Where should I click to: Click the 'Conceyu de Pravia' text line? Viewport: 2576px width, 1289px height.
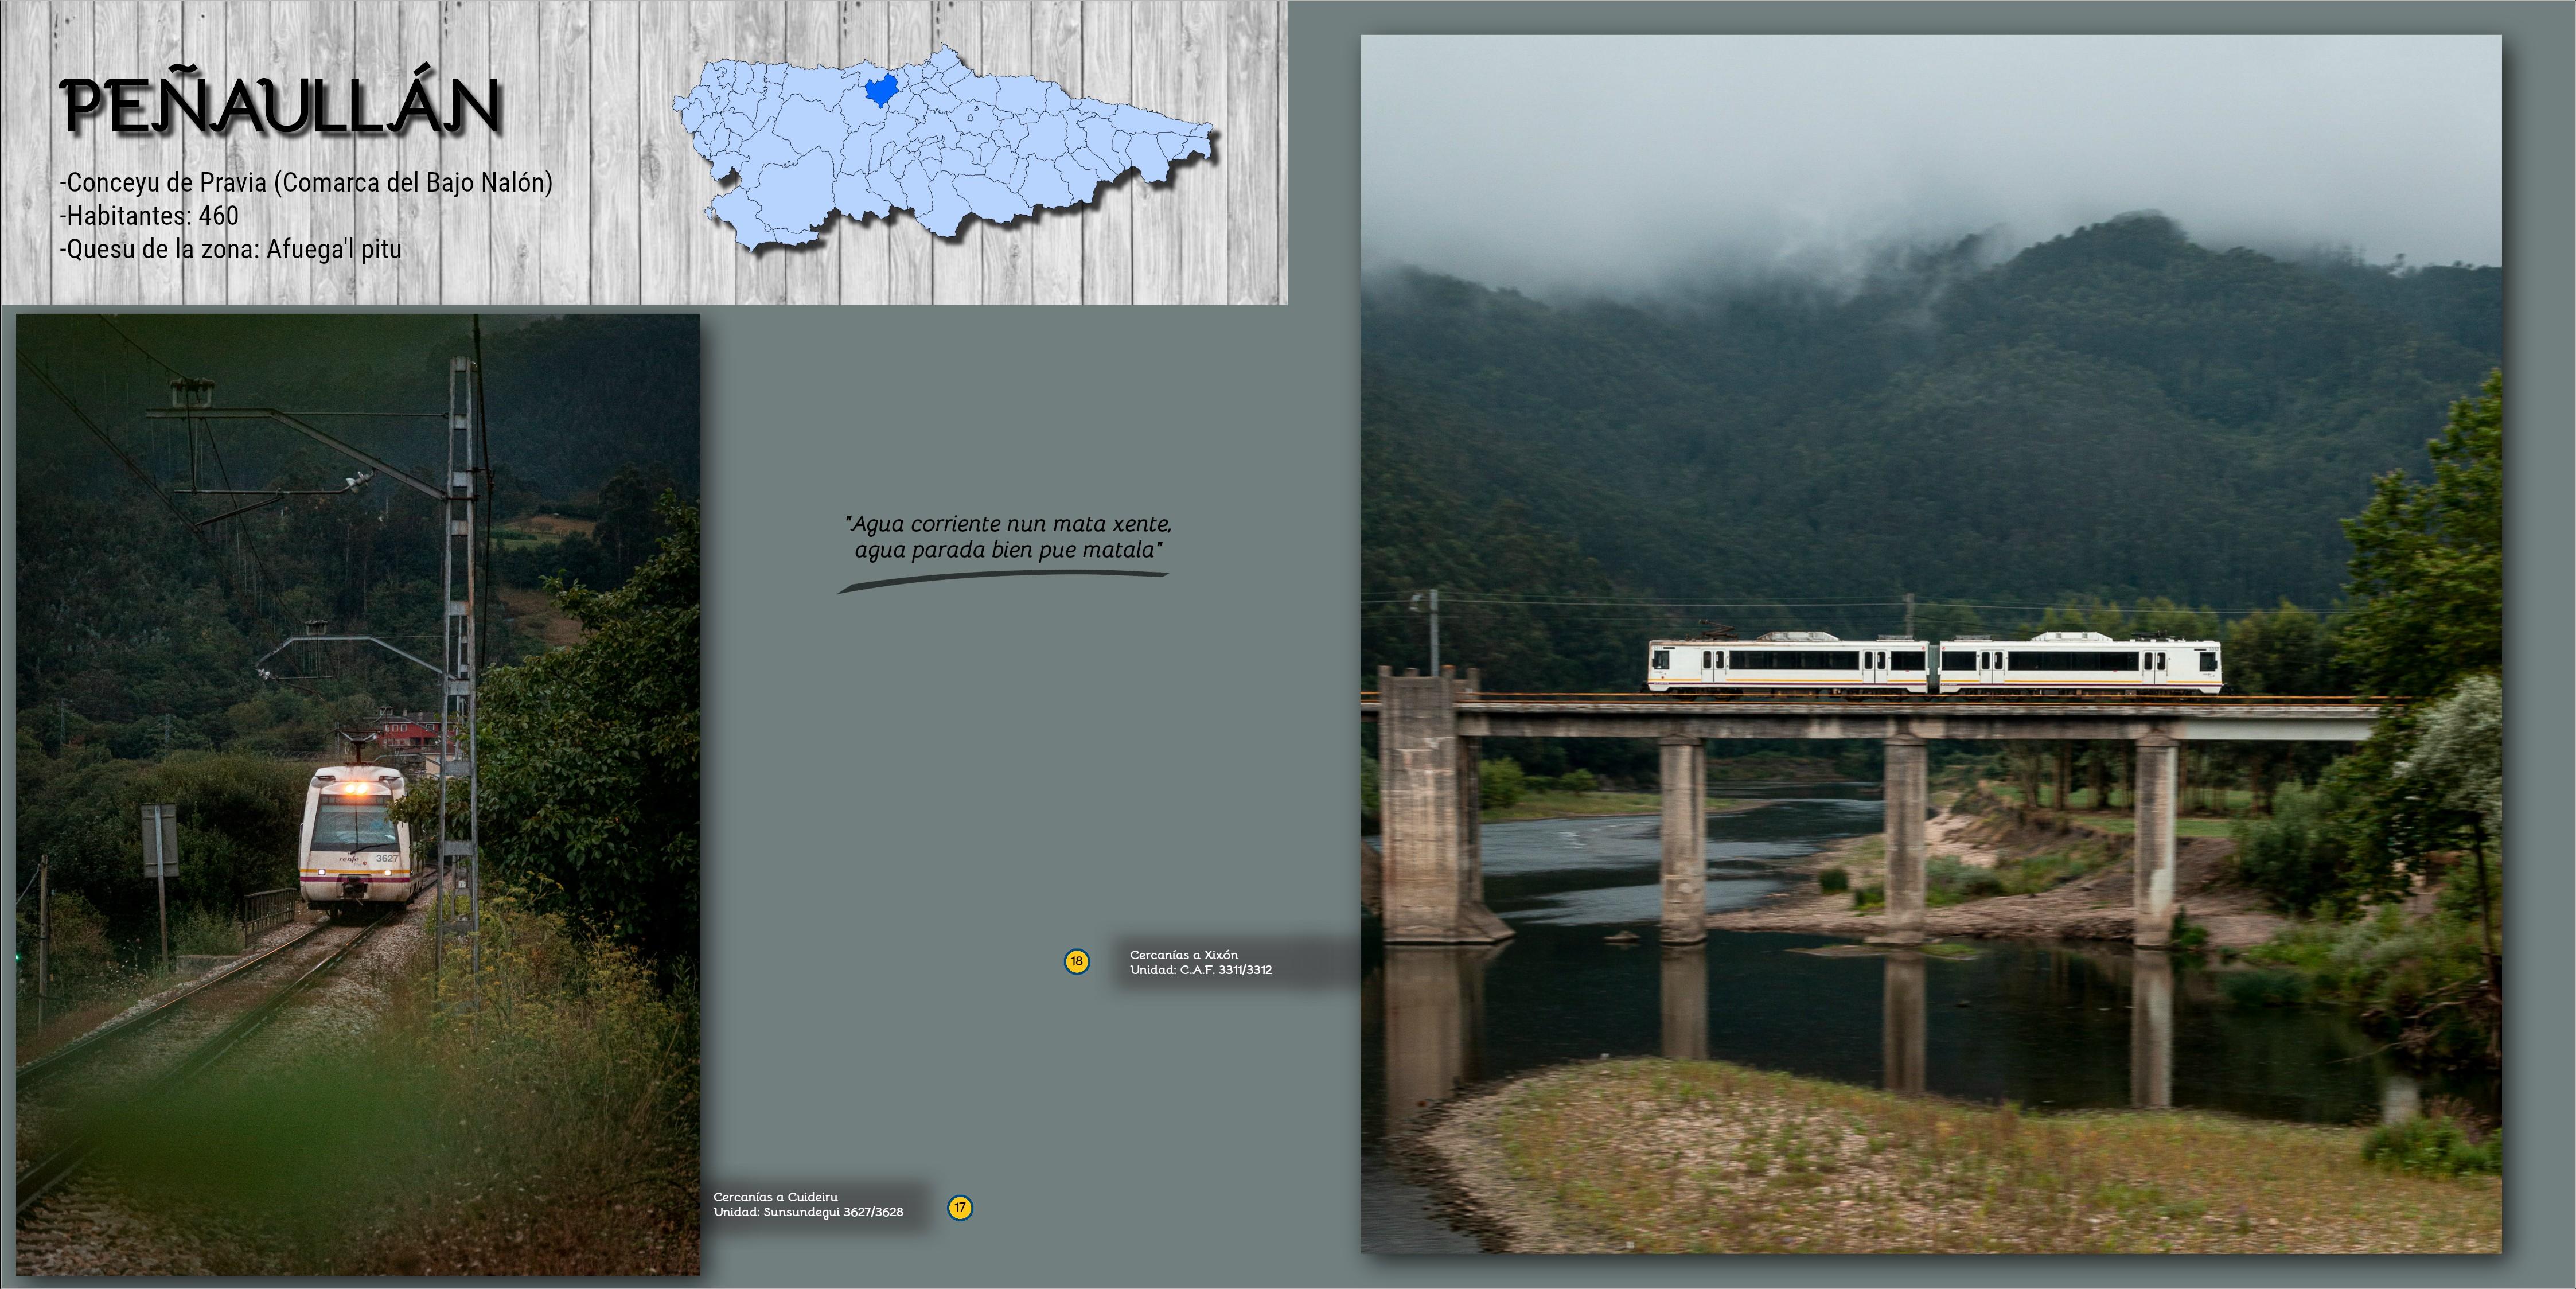click(306, 183)
